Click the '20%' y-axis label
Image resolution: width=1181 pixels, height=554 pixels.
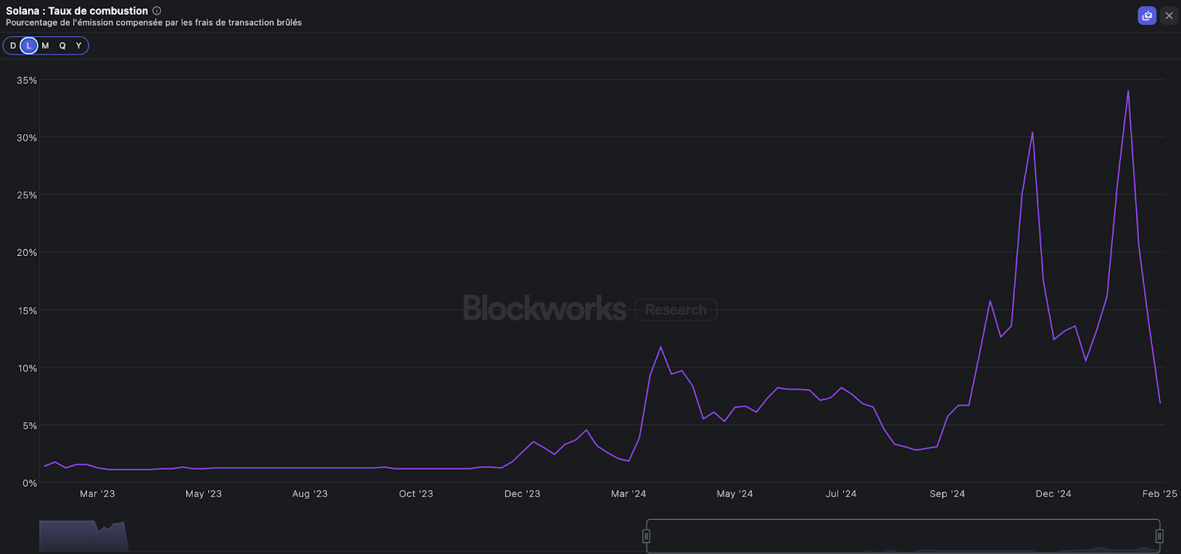pos(27,253)
